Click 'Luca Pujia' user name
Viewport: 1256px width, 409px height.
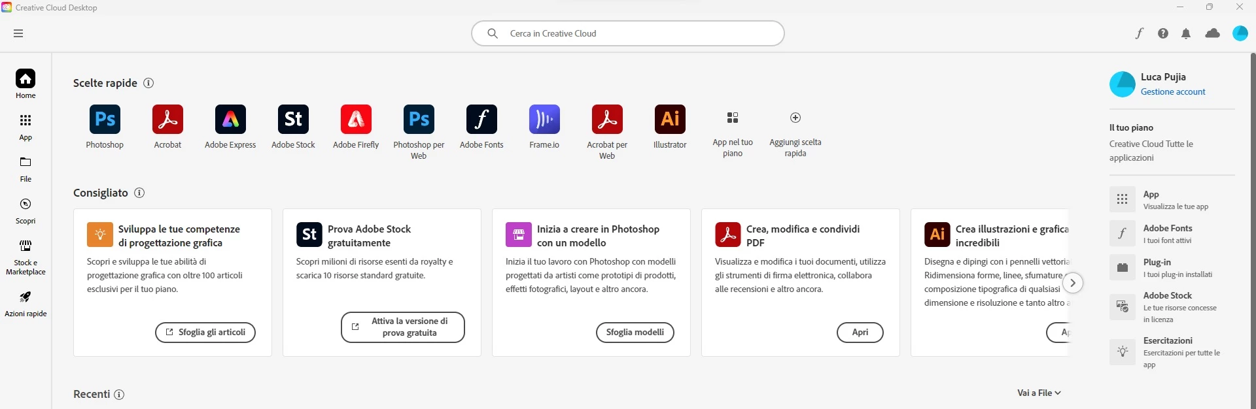[x=1163, y=77]
